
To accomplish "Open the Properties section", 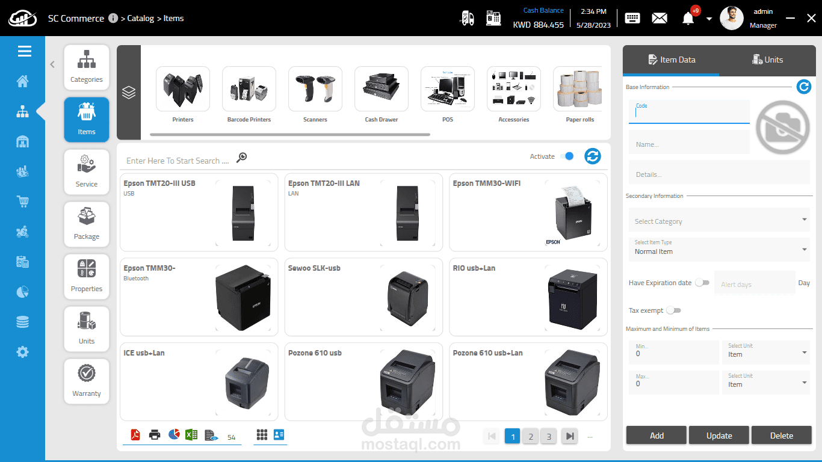I will [87, 277].
